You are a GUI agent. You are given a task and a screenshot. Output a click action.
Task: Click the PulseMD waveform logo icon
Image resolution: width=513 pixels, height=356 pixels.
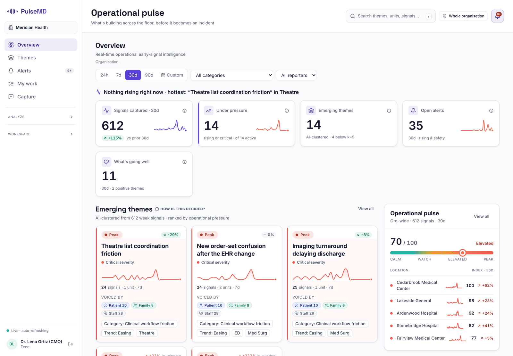click(x=12, y=12)
